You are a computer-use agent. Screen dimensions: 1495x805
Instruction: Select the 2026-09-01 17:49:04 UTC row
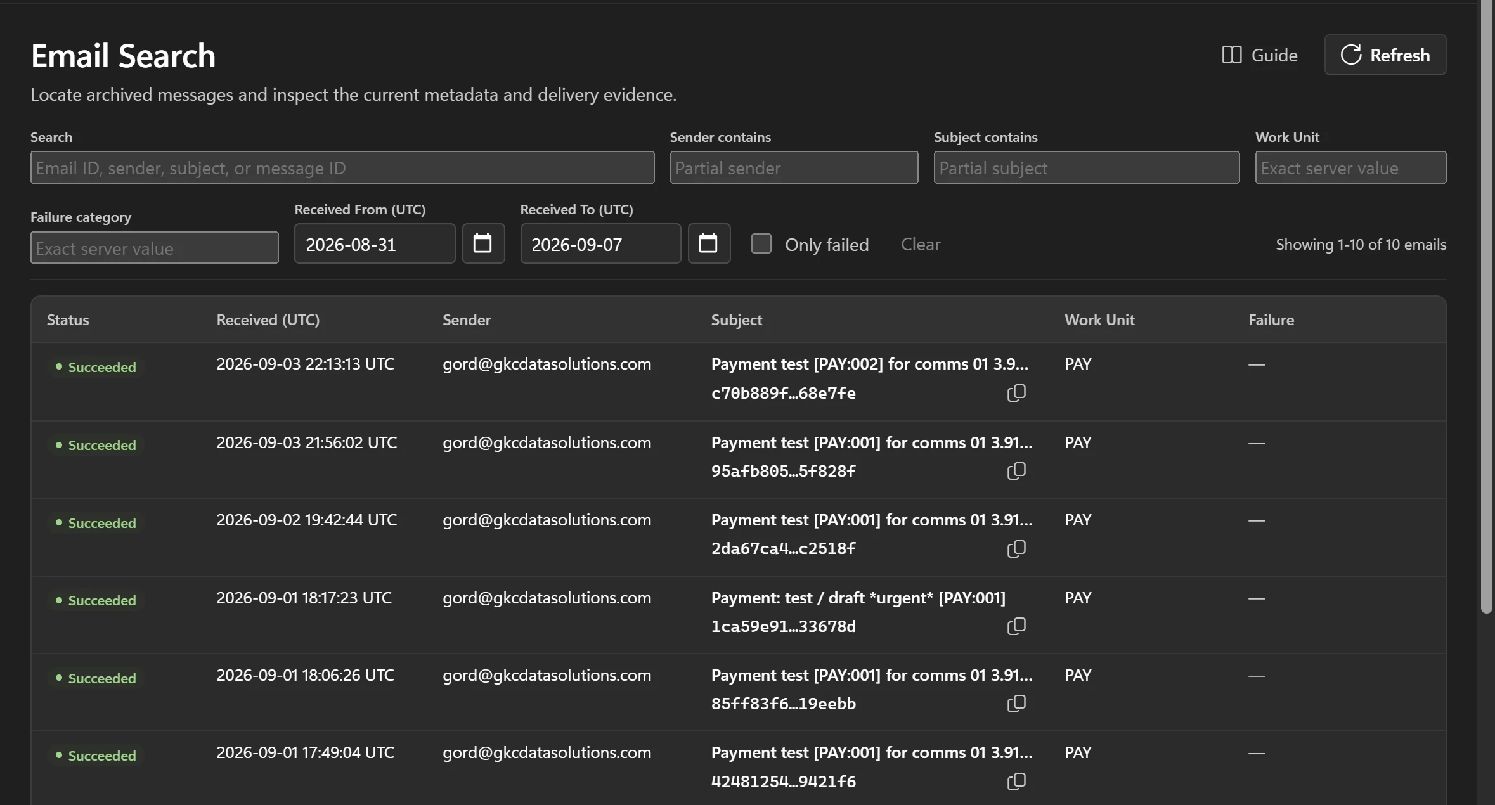pyautogui.click(x=738, y=768)
